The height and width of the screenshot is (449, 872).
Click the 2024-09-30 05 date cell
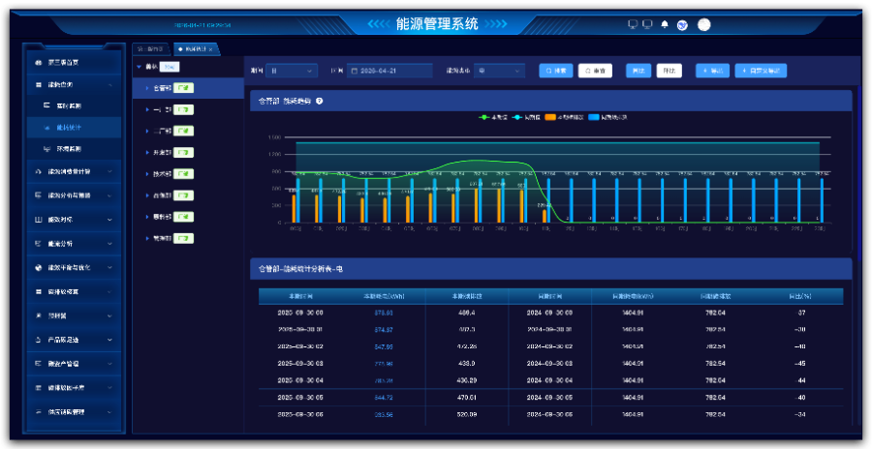pos(549,398)
